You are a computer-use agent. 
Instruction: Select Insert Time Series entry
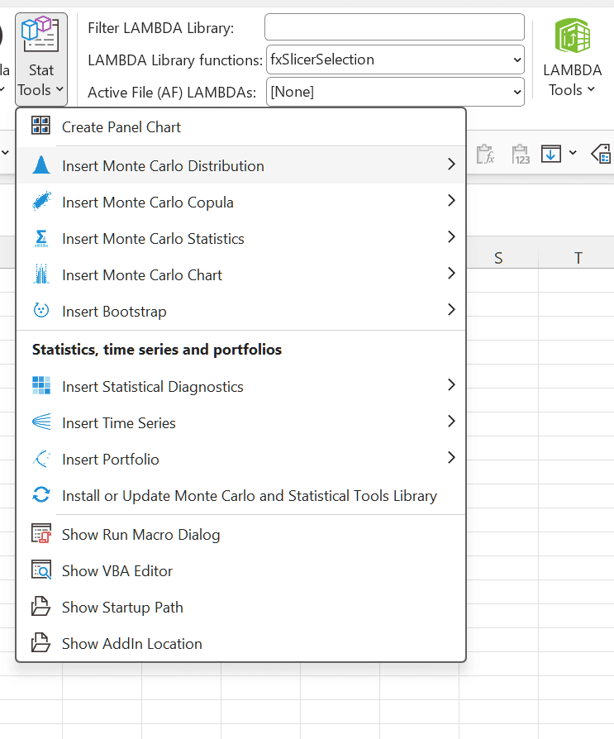click(x=240, y=422)
